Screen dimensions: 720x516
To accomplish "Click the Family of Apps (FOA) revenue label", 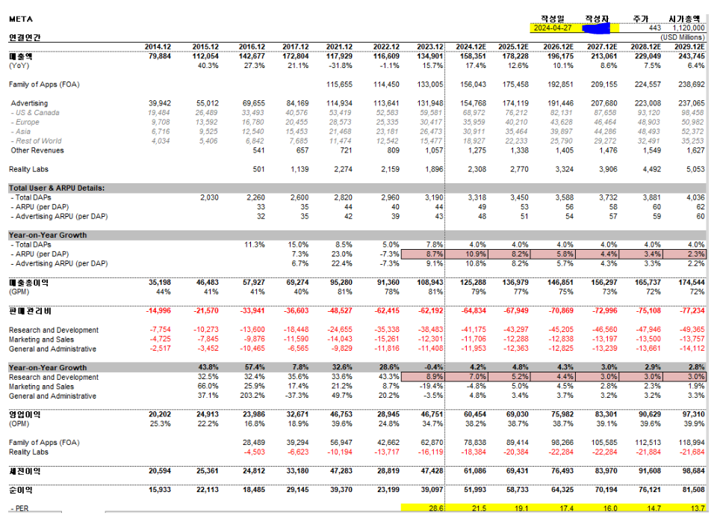I will 44,85.
